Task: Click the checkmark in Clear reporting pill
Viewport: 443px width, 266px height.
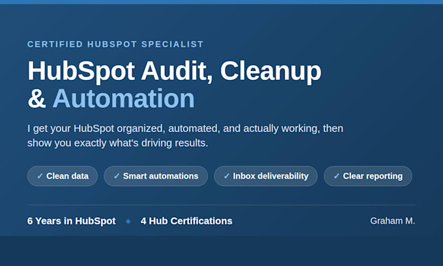Action: point(336,176)
